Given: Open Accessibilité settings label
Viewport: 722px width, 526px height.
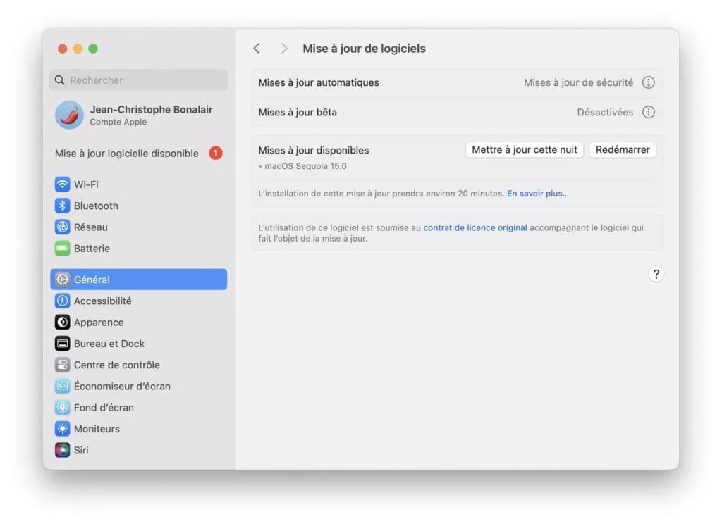Looking at the screenshot, I should pos(103,301).
